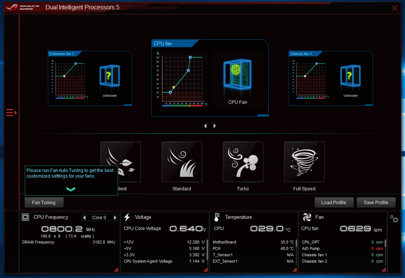Open settings with the gear icon
Screen dimensions: 405x278
(394, 219)
